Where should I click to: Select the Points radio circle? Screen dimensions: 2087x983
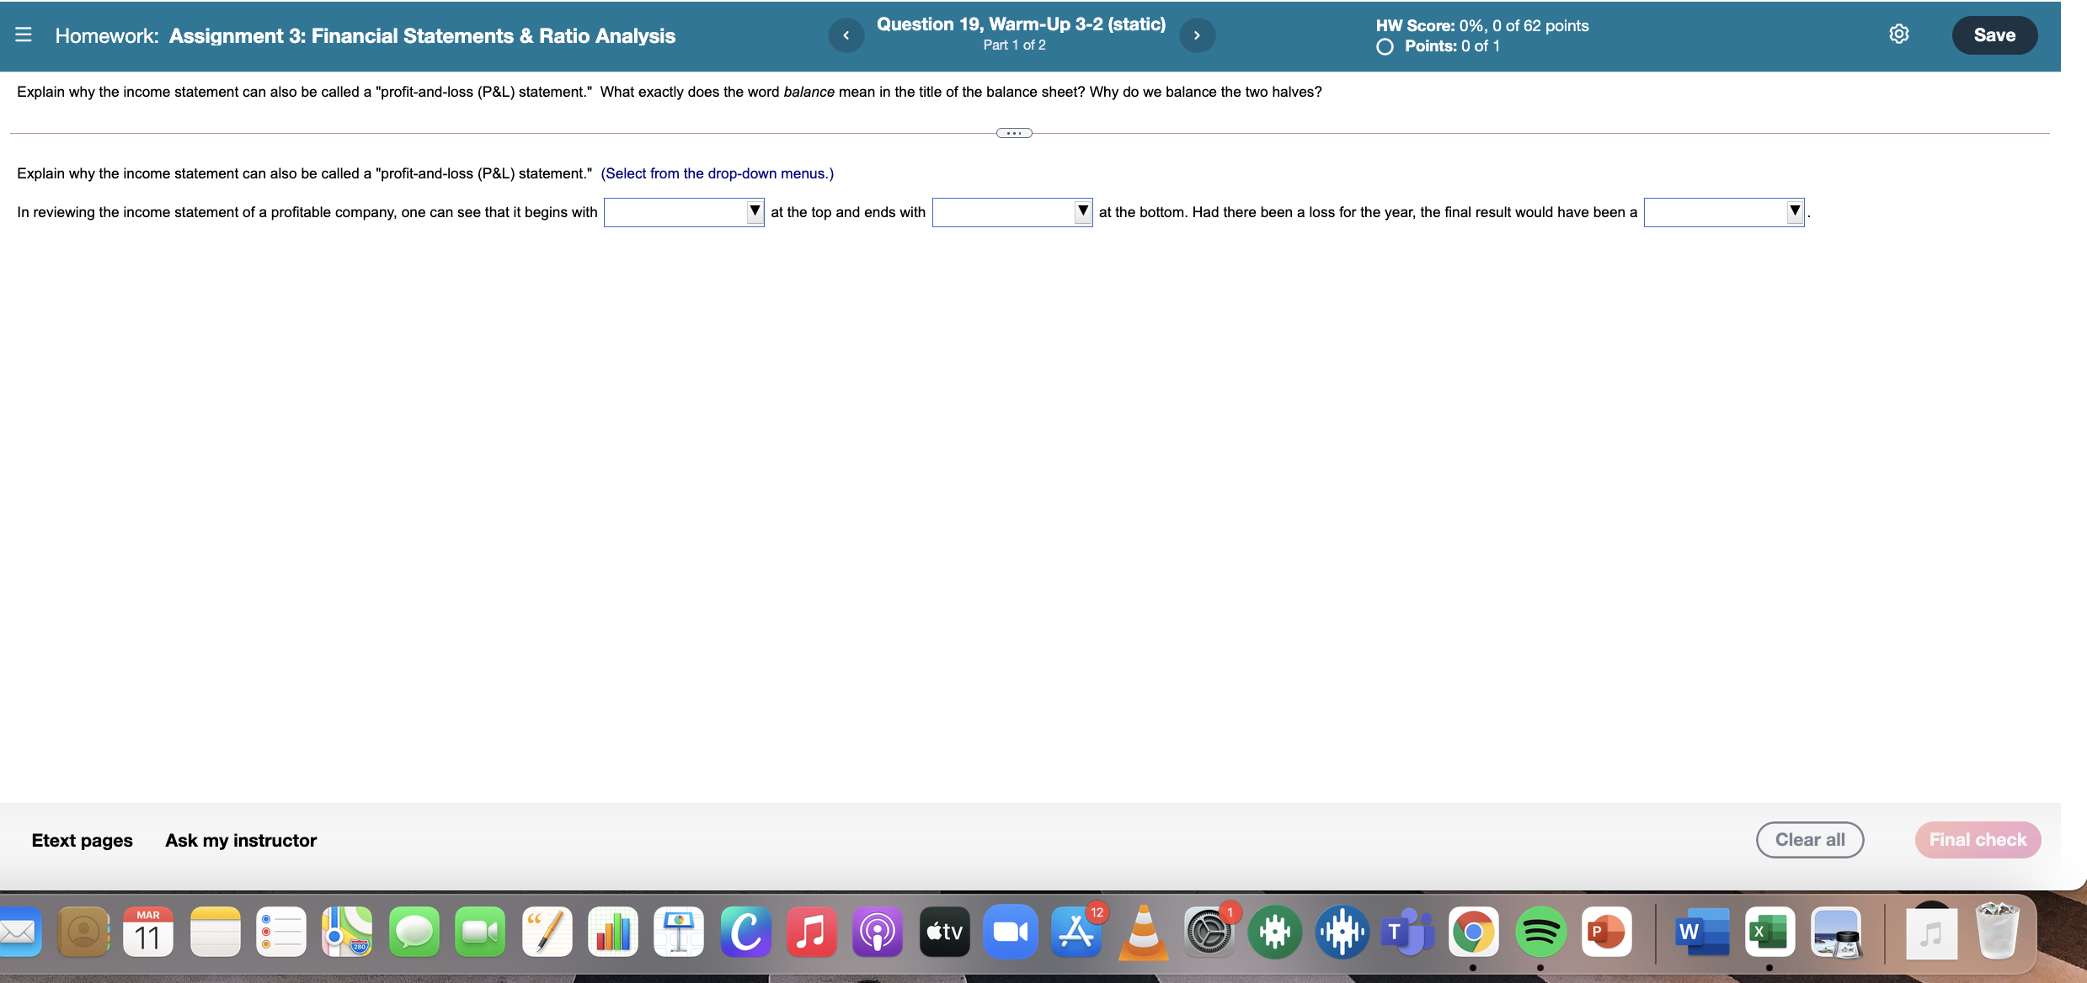click(1385, 46)
